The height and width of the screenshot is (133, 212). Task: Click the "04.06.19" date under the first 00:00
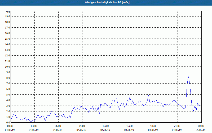click(x=10, y=130)
